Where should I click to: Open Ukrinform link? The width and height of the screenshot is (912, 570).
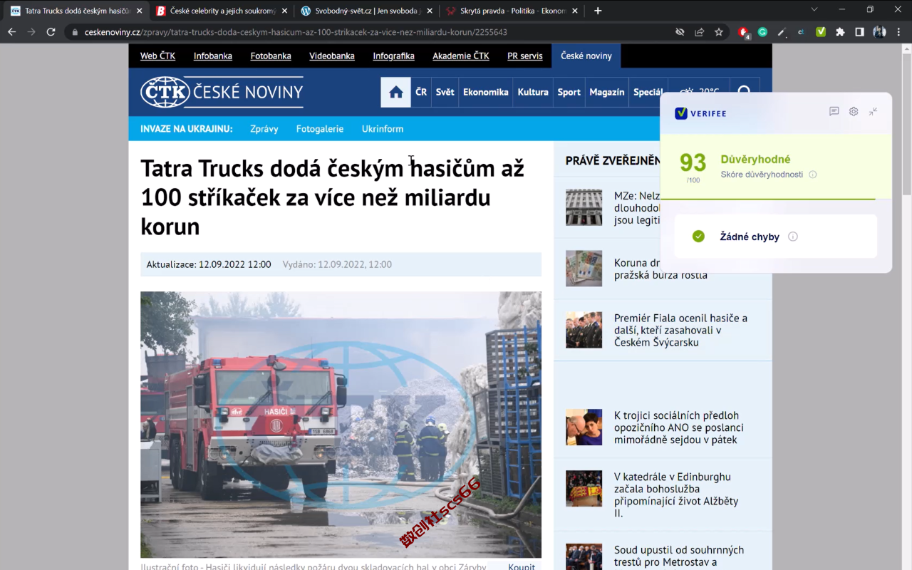tap(383, 129)
